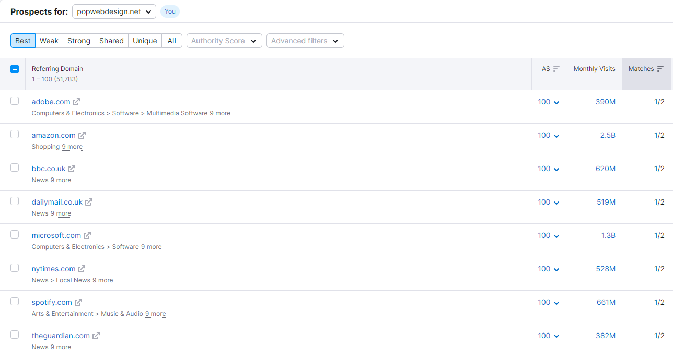The height and width of the screenshot is (357, 673).
Task: Show 9 more categories for amazon.com
Action: [72, 147]
